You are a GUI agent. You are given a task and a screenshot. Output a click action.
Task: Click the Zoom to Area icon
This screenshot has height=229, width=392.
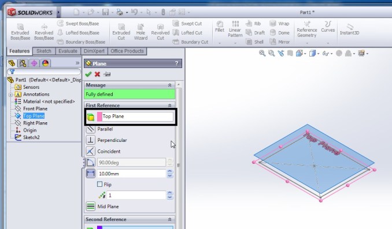tap(271, 53)
